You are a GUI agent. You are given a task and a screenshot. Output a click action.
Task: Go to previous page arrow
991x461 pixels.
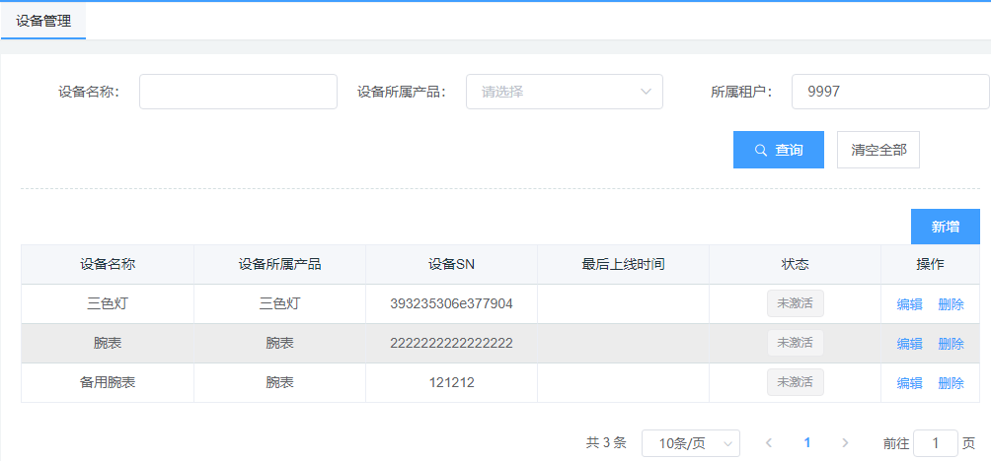[769, 443]
